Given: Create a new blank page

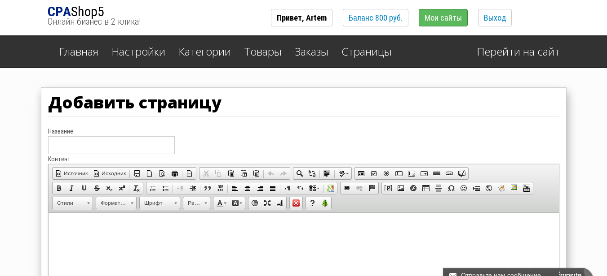Looking at the screenshot, I should [x=150, y=173].
